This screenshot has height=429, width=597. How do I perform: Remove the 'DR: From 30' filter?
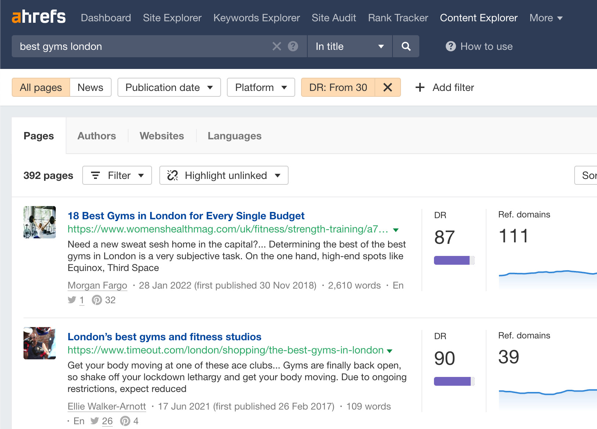tap(387, 87)
